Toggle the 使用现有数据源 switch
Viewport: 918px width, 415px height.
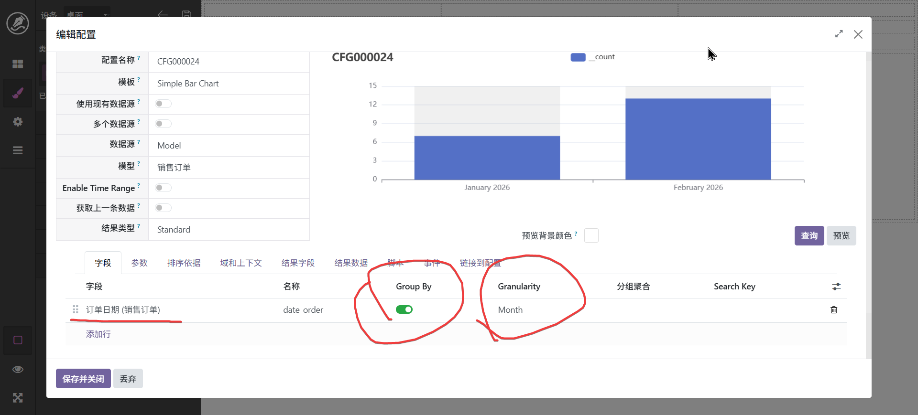click(x=163, y=104)
